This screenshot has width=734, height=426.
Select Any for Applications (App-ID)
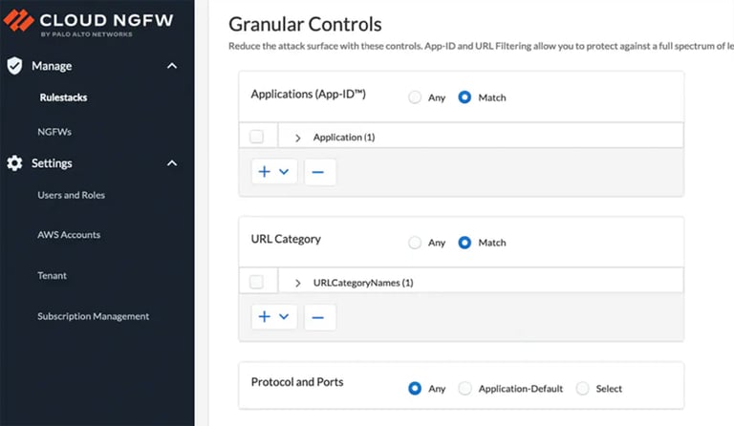click(415, 97)
